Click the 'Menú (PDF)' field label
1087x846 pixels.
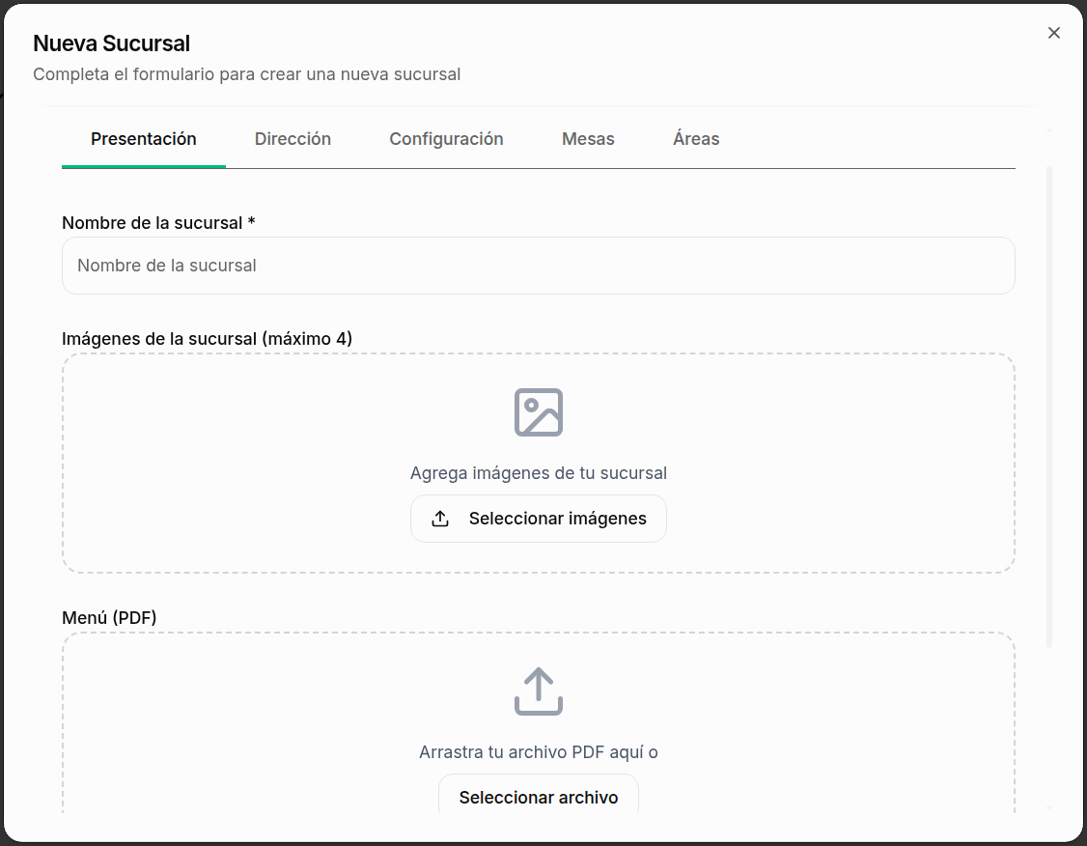click(x=109, y=618)
